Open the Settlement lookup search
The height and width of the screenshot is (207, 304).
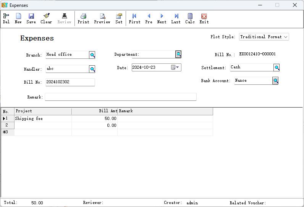(277, 68)
